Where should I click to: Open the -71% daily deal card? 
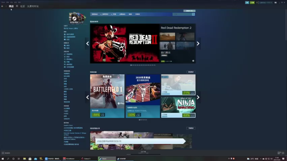point(178,85)
